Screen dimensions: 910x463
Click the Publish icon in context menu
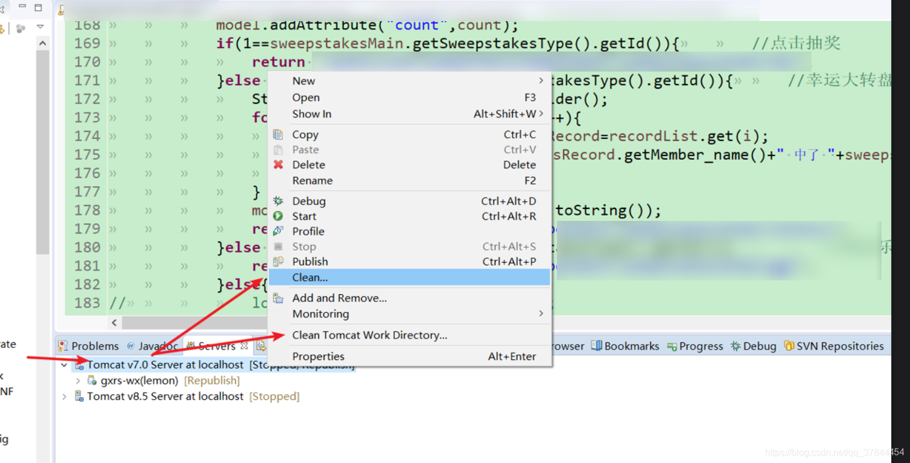click(278, 262)
